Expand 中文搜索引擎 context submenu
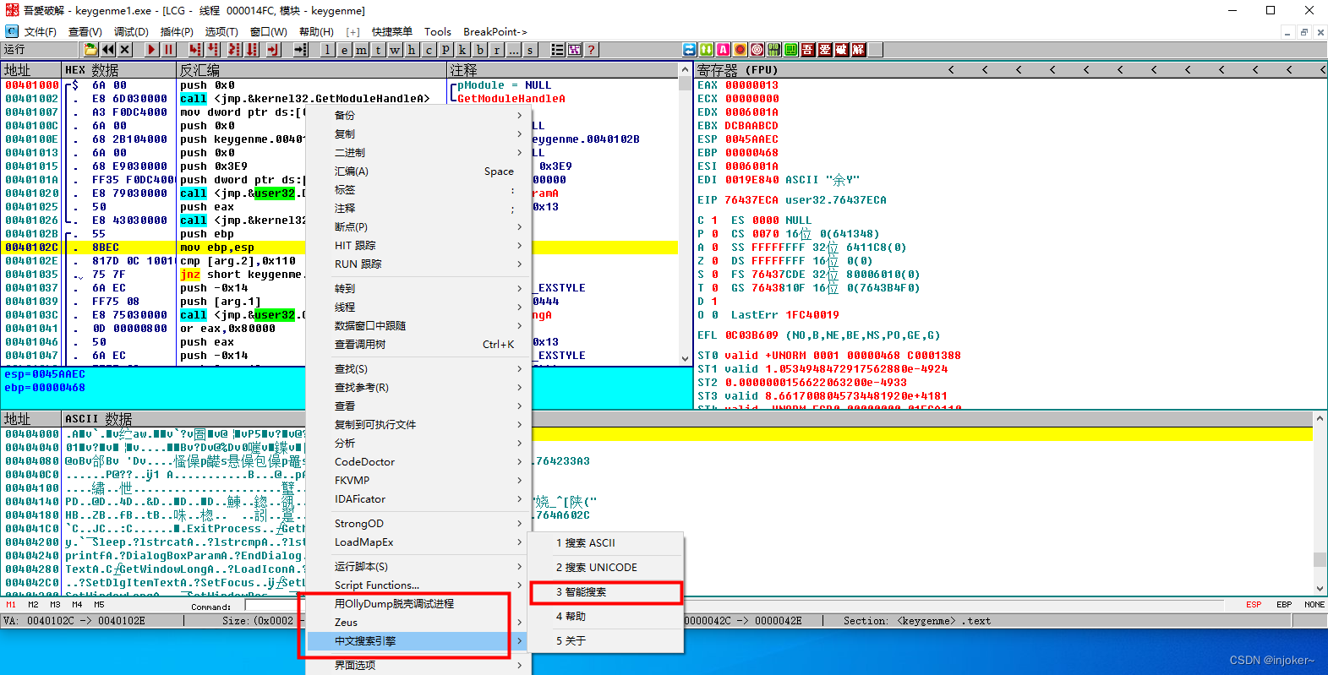The width and height of the screenshot is (1328, 675). [x=417, y=641]
